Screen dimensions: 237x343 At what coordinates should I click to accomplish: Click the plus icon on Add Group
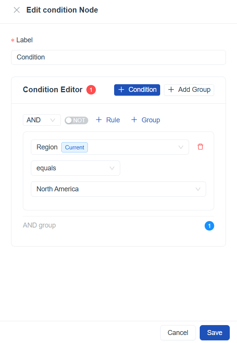pyautogui.click(x=171, y=90)
